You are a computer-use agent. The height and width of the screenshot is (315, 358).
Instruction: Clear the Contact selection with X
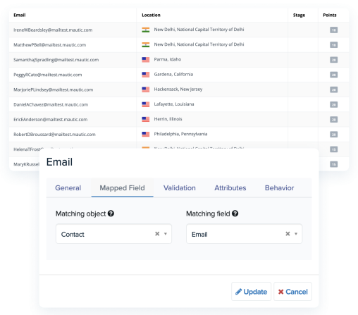coord(157,234)
